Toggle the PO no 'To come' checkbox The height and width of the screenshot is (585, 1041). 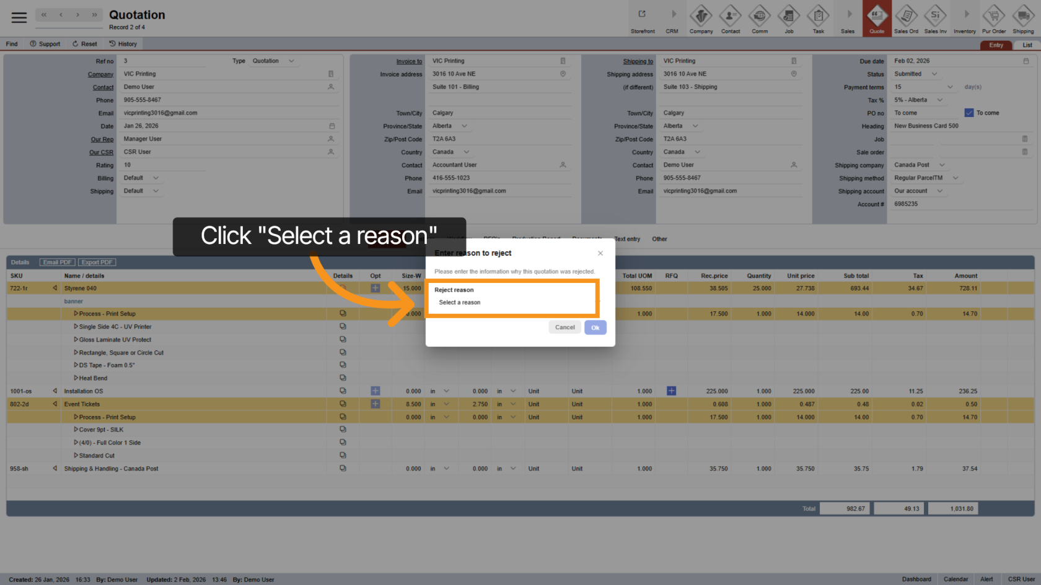click(x=969, y=113)
